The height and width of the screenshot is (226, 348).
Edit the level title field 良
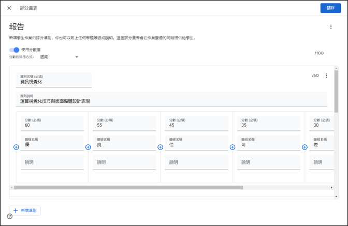(124, 143)
